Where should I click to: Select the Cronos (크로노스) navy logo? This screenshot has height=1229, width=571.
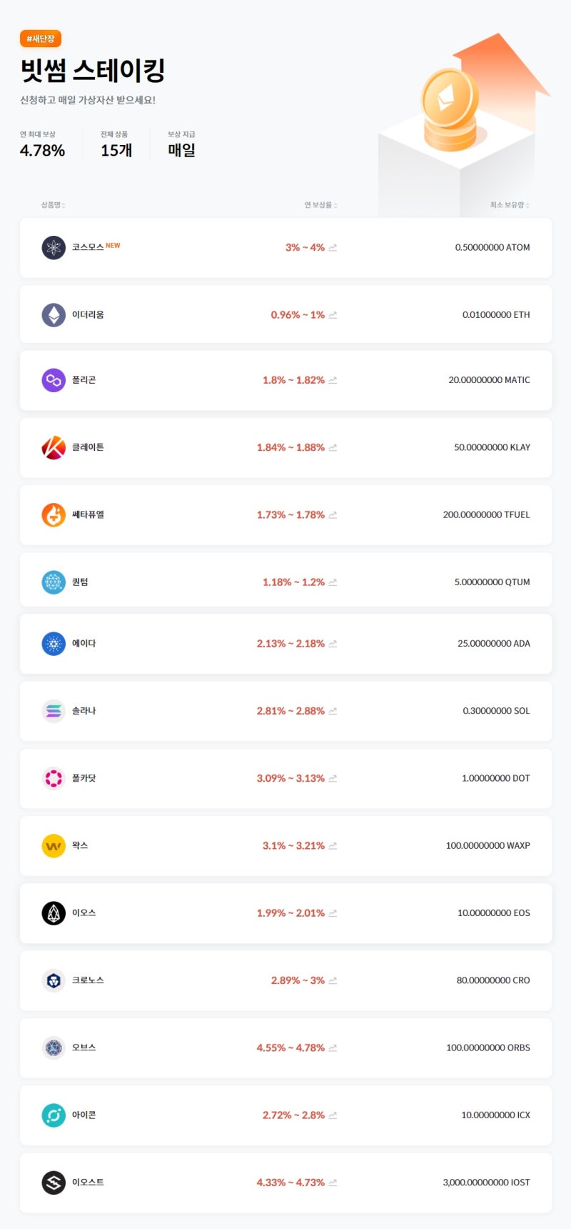(x=53, y=980)
